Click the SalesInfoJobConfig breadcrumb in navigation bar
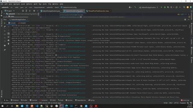The image size is (193, 108). point(68,7)
